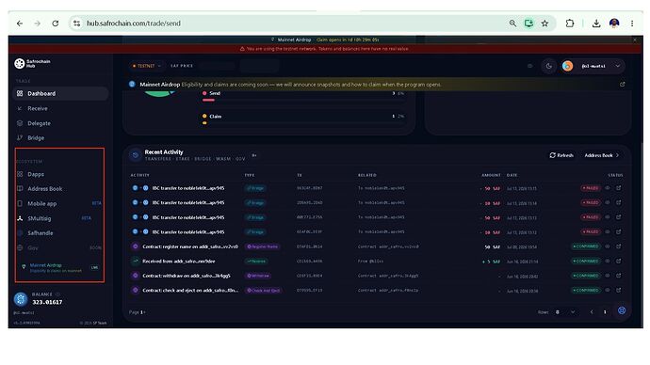Go to Delegate in the sidebar

[39, 123]
